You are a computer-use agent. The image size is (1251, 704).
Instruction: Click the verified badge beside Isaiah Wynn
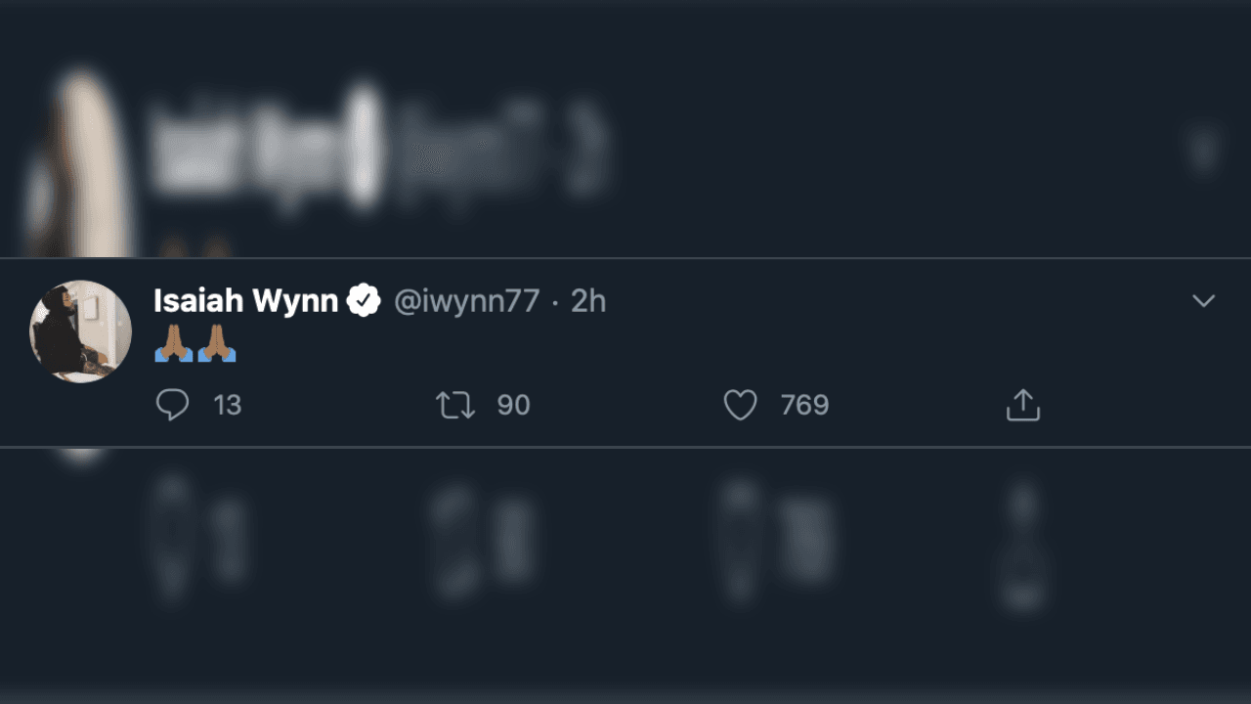[x=364, y=301]
